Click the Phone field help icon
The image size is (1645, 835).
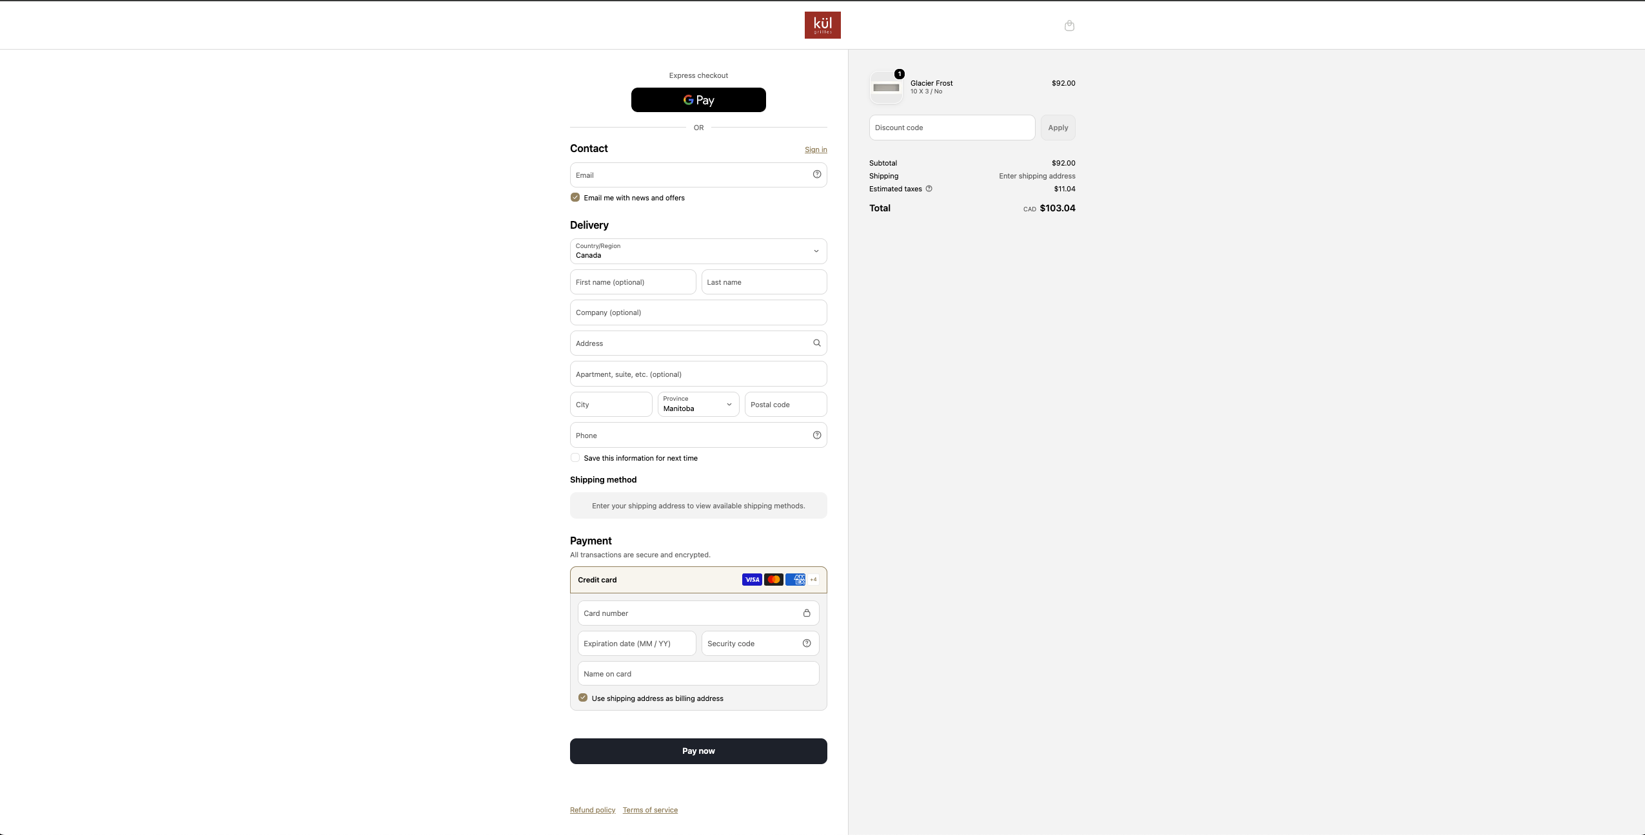817,436
